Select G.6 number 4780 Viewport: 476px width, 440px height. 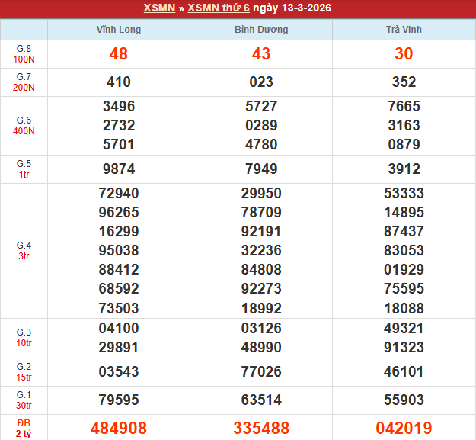pos(261,144)
